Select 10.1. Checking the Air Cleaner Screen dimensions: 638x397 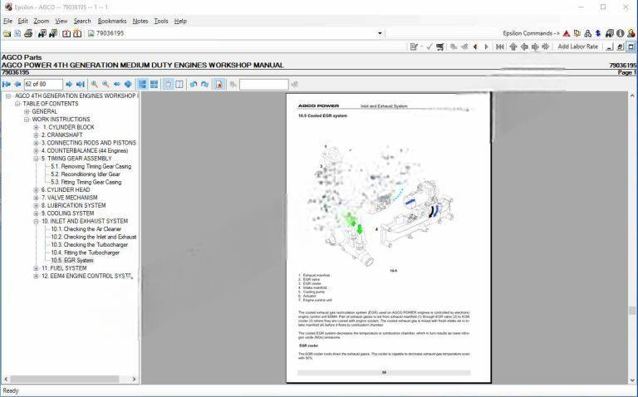coord(86,229)
